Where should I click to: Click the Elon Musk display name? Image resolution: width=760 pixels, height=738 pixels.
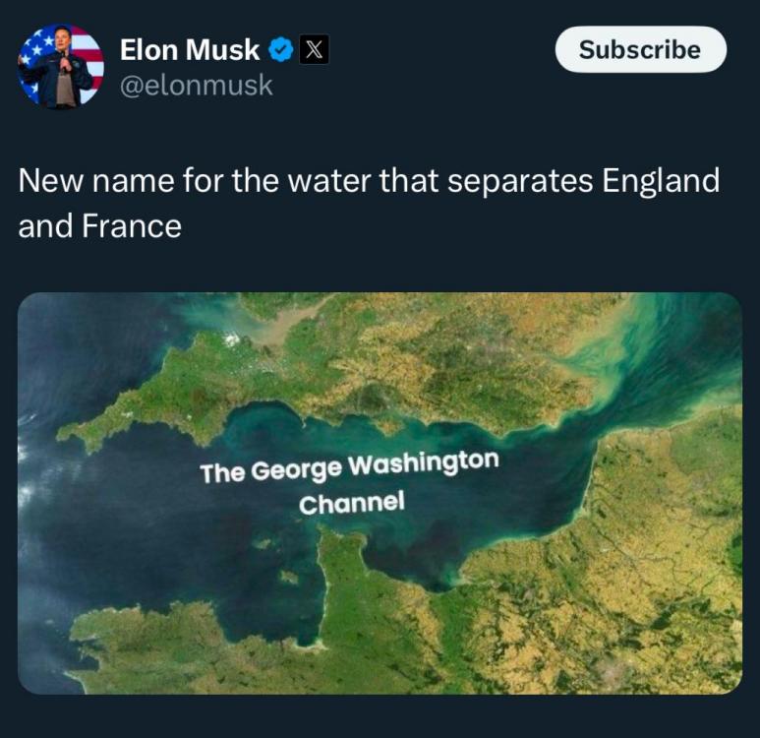[x=190, y=49]
